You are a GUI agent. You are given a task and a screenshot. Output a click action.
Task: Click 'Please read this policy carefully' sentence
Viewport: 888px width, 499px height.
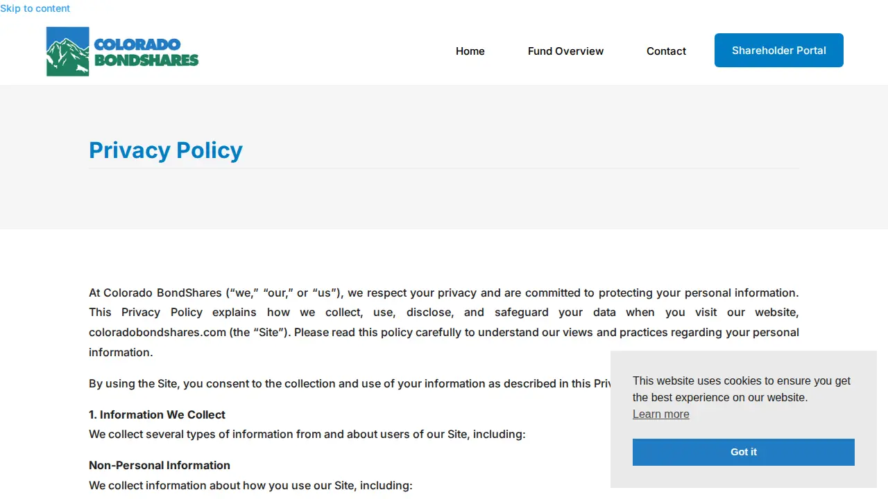547,342
